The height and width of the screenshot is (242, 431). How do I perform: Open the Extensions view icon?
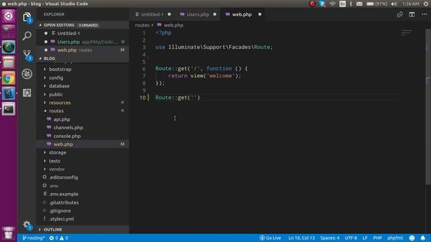(27, 93)
